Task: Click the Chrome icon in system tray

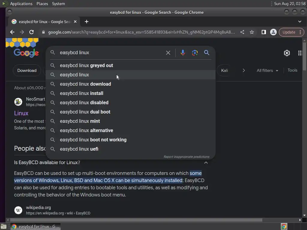Action: point(284,226)
